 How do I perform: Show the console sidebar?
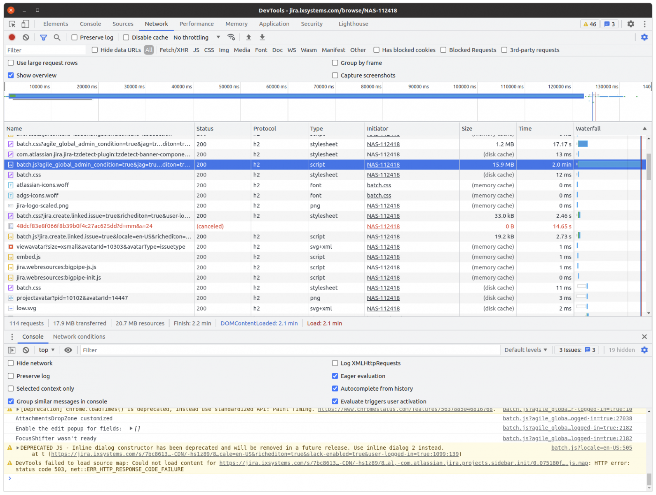[x=12, y=350]
